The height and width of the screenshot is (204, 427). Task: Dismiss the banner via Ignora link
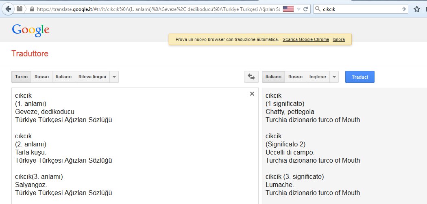(338, 39)
